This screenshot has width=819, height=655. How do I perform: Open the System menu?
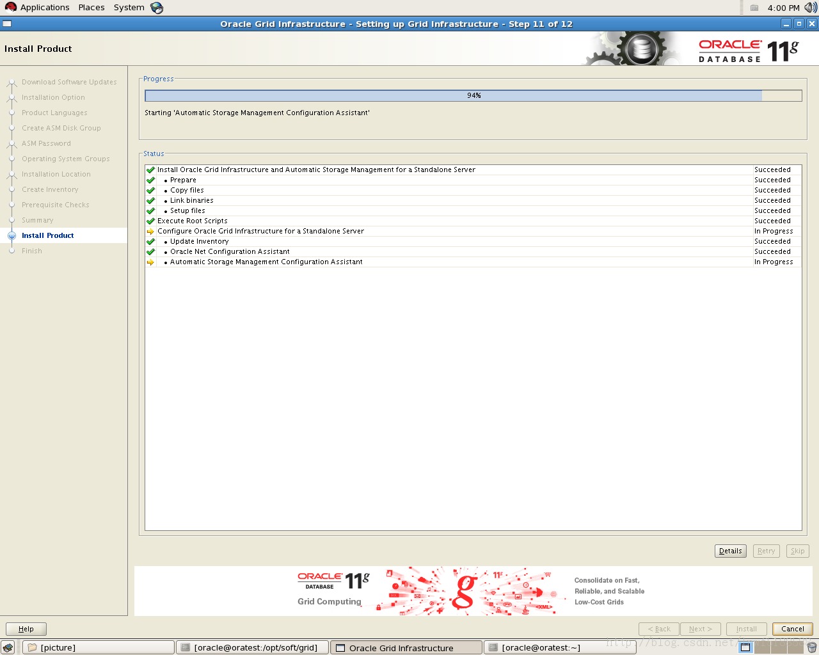[129, 8]
